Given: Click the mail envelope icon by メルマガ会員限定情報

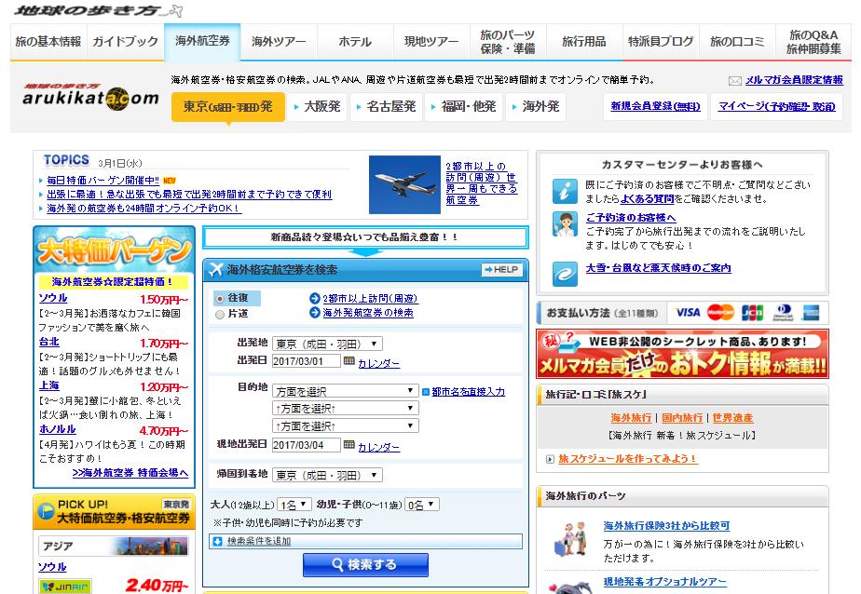Looking at the screenshot, I should [734, 81].
